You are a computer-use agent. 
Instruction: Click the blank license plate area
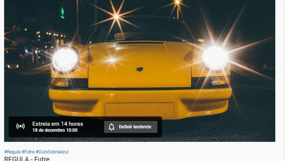(x=139, y=110)
